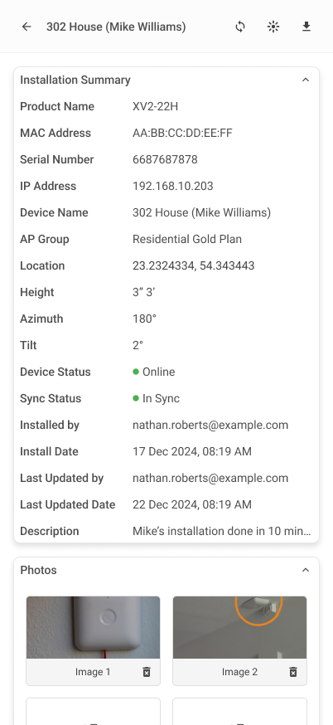This screenshot has height=725, width=333.
Task: Click the Azimuth value 180°
Action: pyautogui.click(x=145, y=319)
